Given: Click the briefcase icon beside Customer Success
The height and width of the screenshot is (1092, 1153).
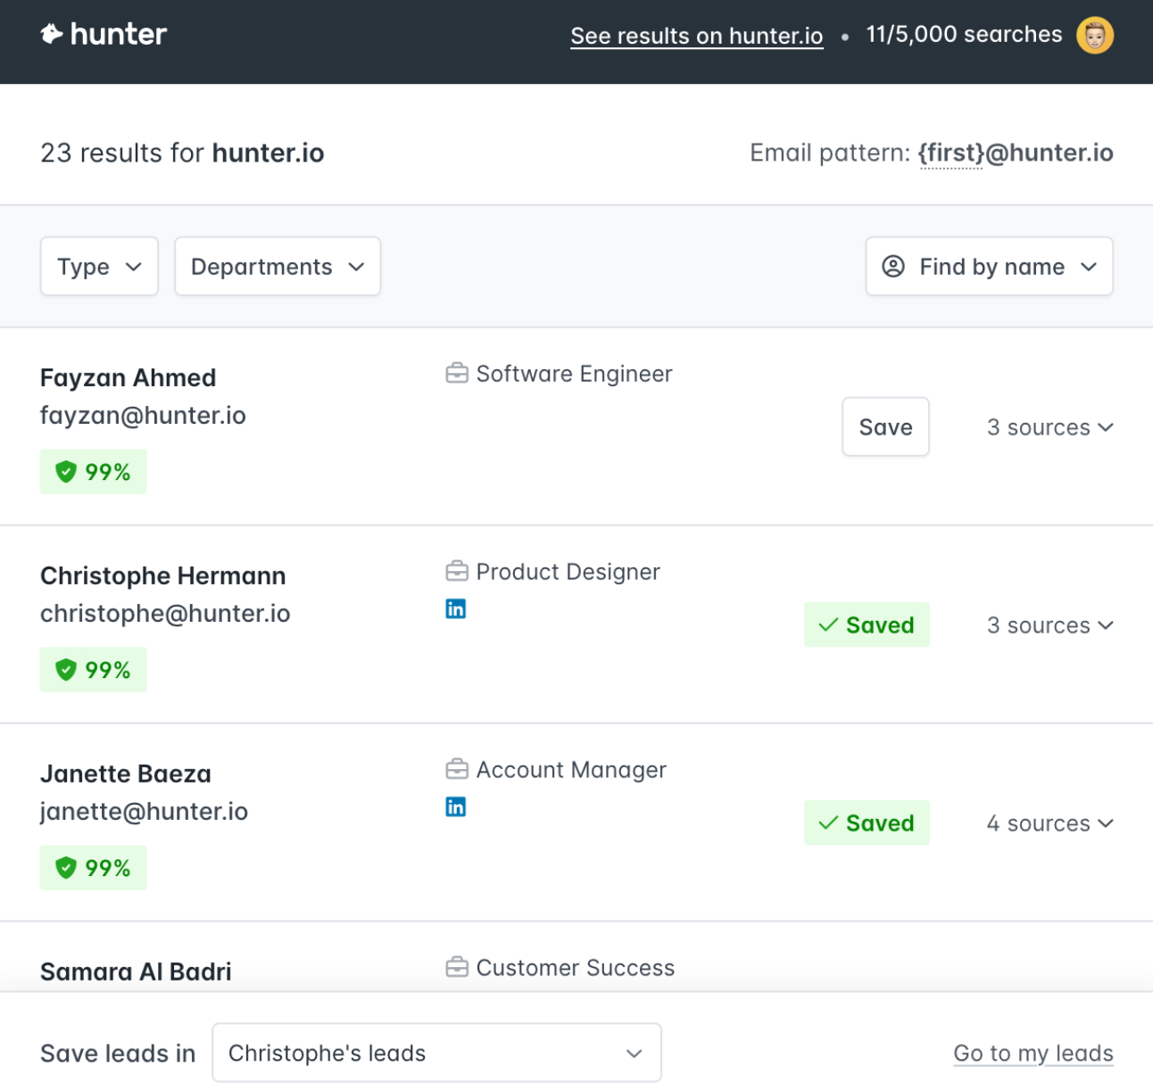Looking at the screenshot, I should pyautogui.click(x=457, y=967).
